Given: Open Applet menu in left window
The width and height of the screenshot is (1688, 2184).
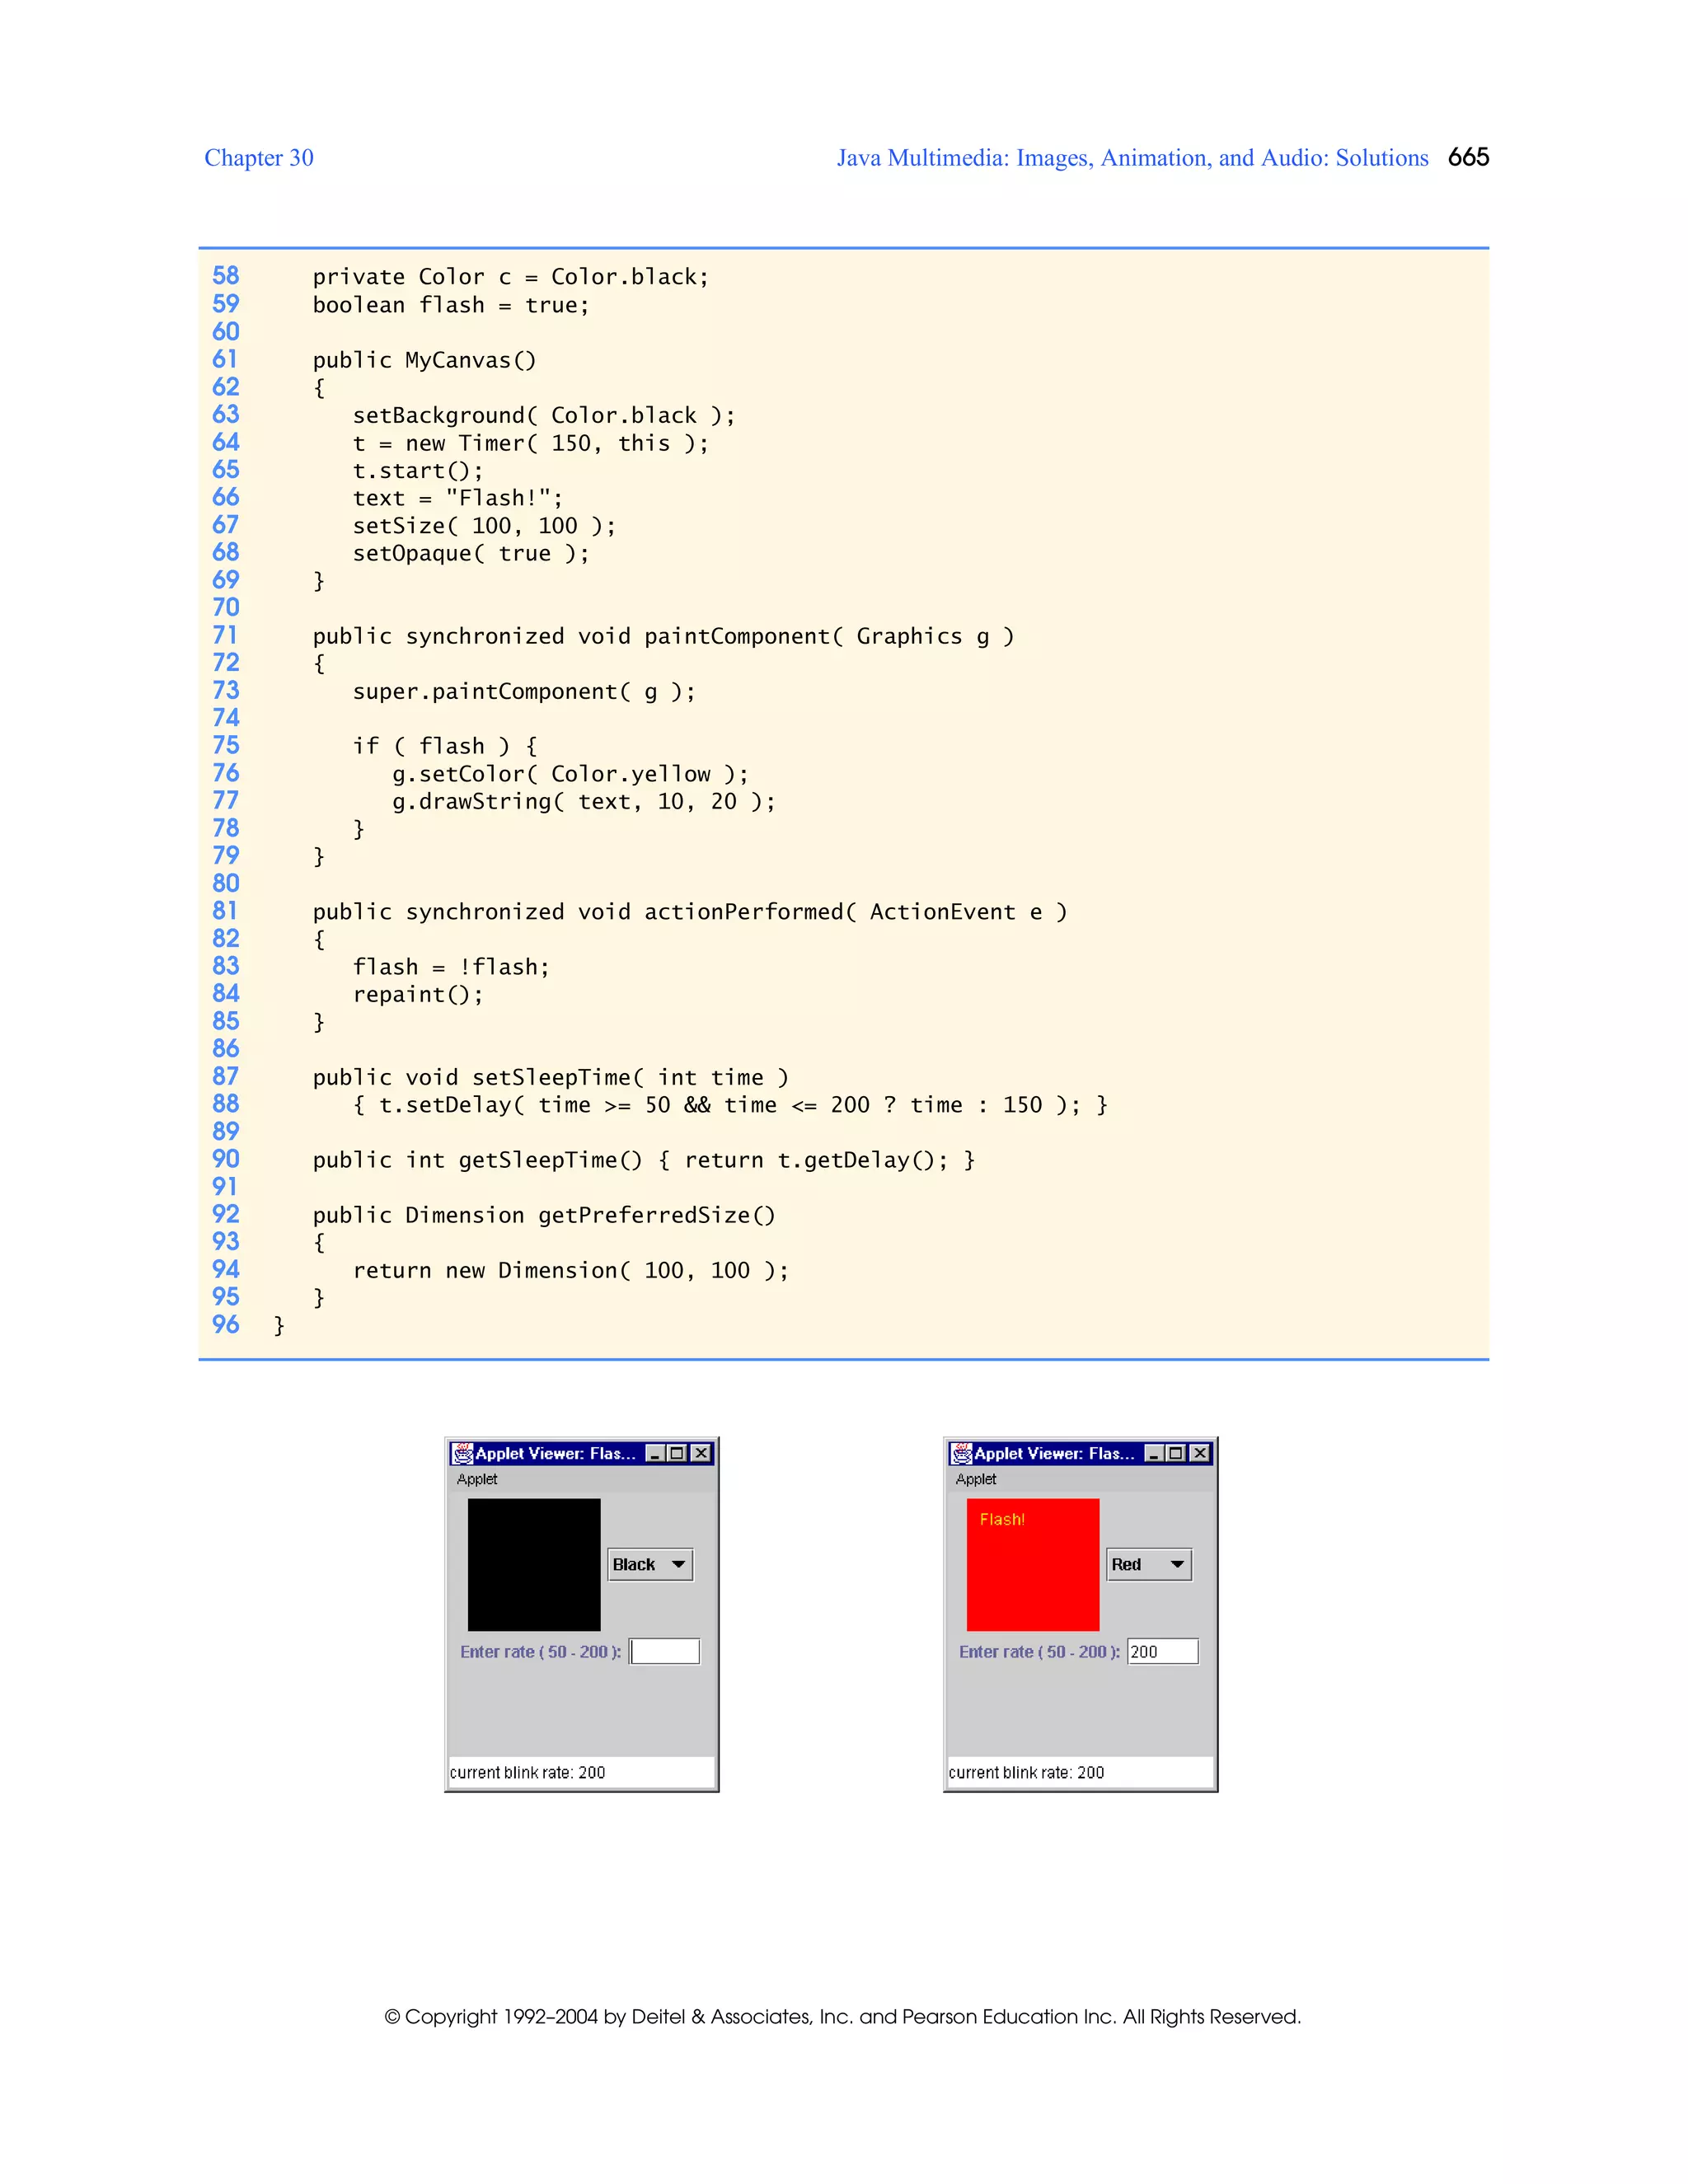Looking at the screenshot, I should [477, 1479].
